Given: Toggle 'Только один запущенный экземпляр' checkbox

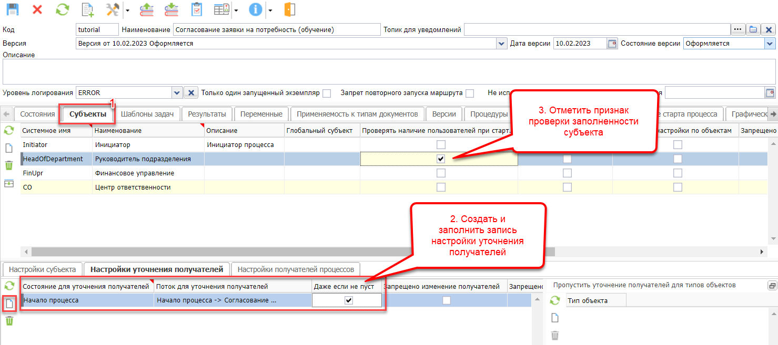Looking at the screenshot, I should pyautogui.click(x=327, y=93).
